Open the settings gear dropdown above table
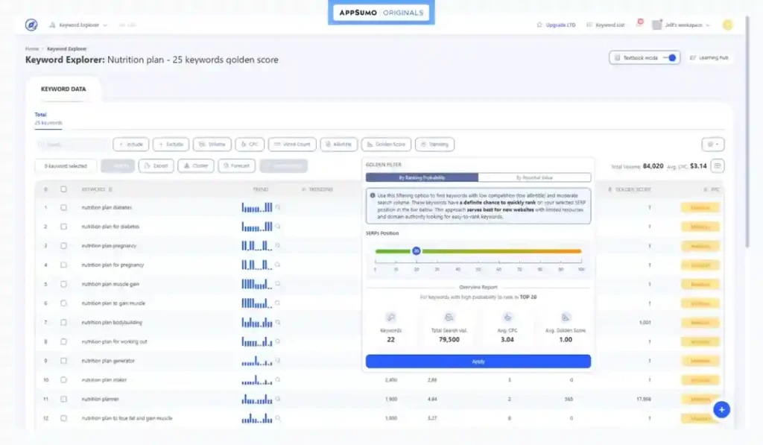 tap(713, 145)
